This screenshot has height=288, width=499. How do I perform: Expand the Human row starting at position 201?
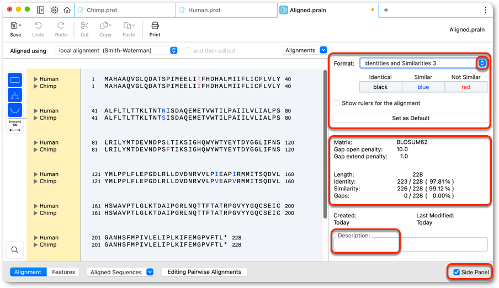pos(36,238)
